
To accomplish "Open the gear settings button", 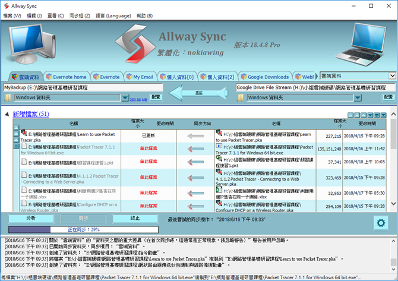I will [381, 223].
